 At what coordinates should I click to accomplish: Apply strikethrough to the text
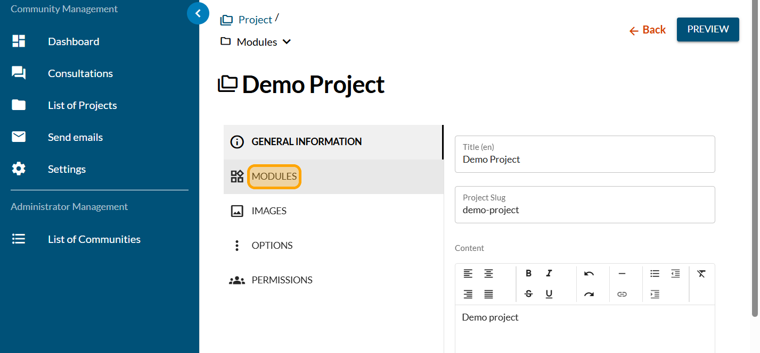click(x=528, y=294)
